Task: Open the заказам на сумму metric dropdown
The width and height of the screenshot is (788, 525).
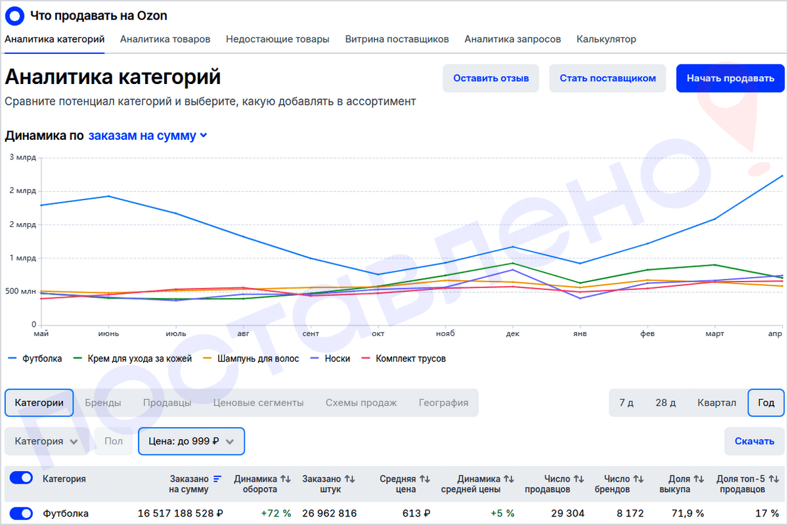Action: tap(148, 136)
